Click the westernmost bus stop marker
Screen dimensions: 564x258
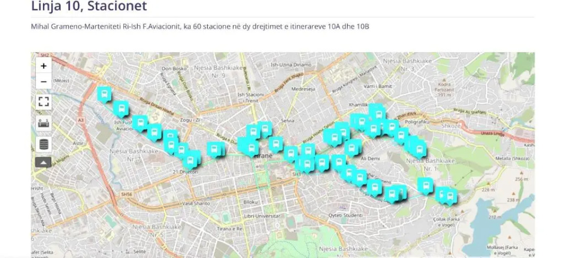(104, 94)
